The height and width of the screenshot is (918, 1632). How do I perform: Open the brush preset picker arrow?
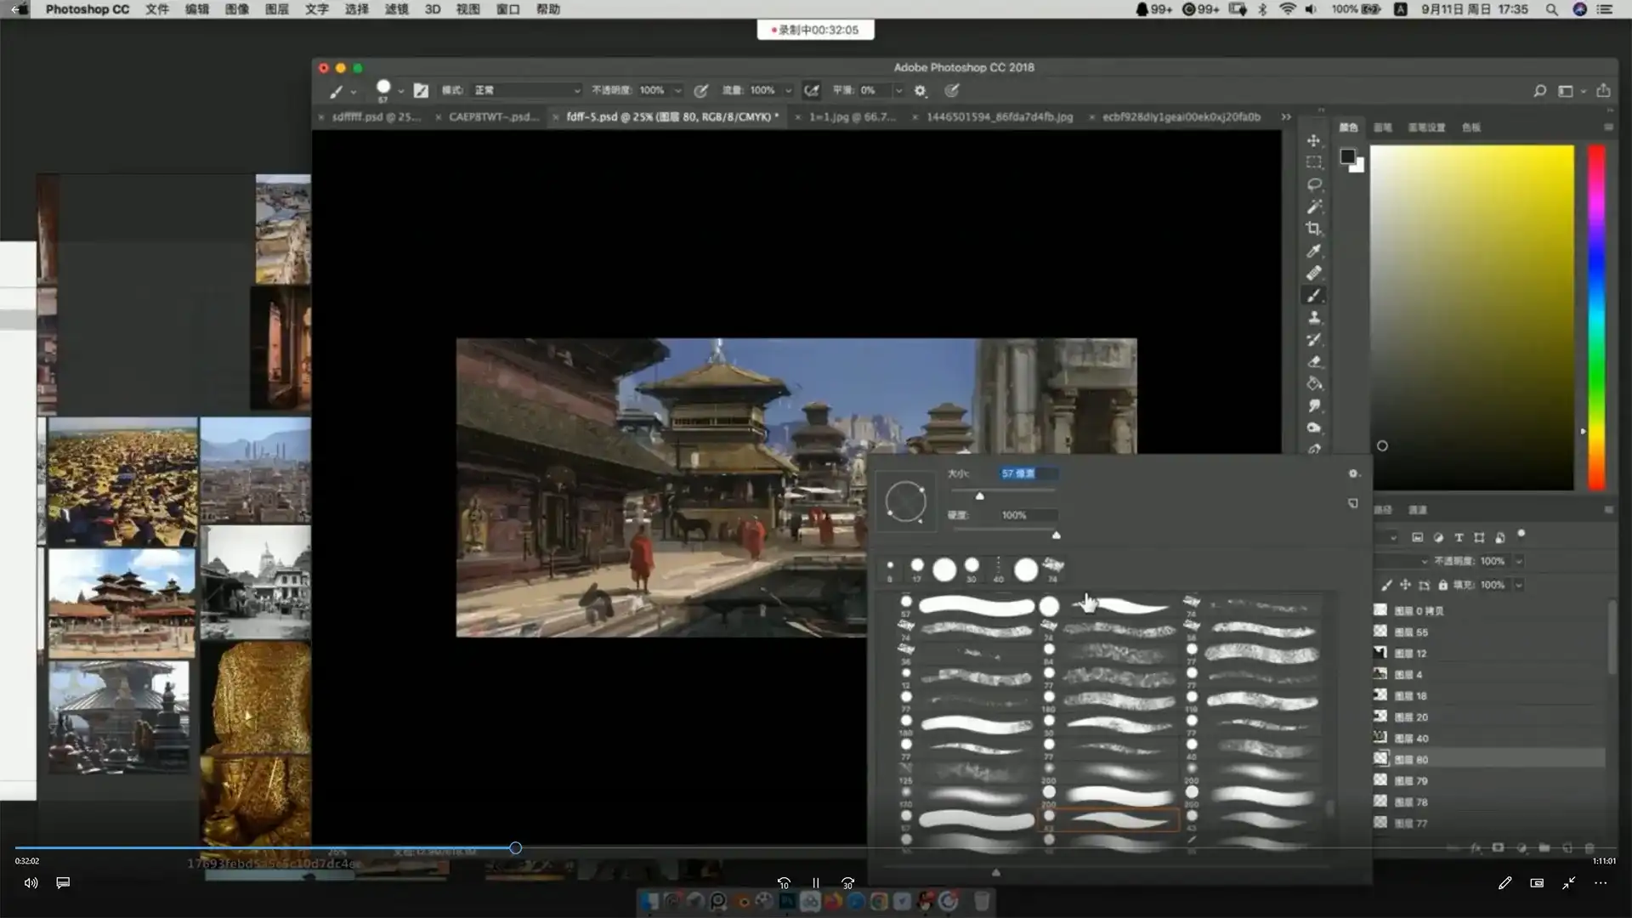[401, 90]
